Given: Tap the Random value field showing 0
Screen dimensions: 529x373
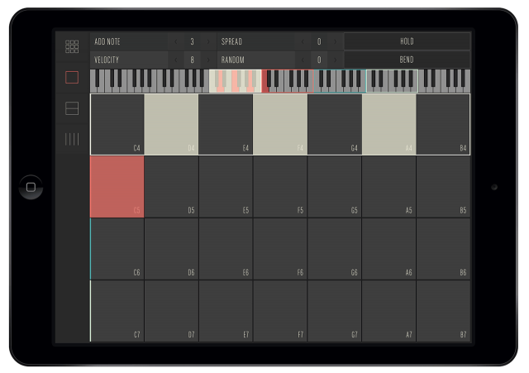Looking at the screenshot, I should pos(319,60).
